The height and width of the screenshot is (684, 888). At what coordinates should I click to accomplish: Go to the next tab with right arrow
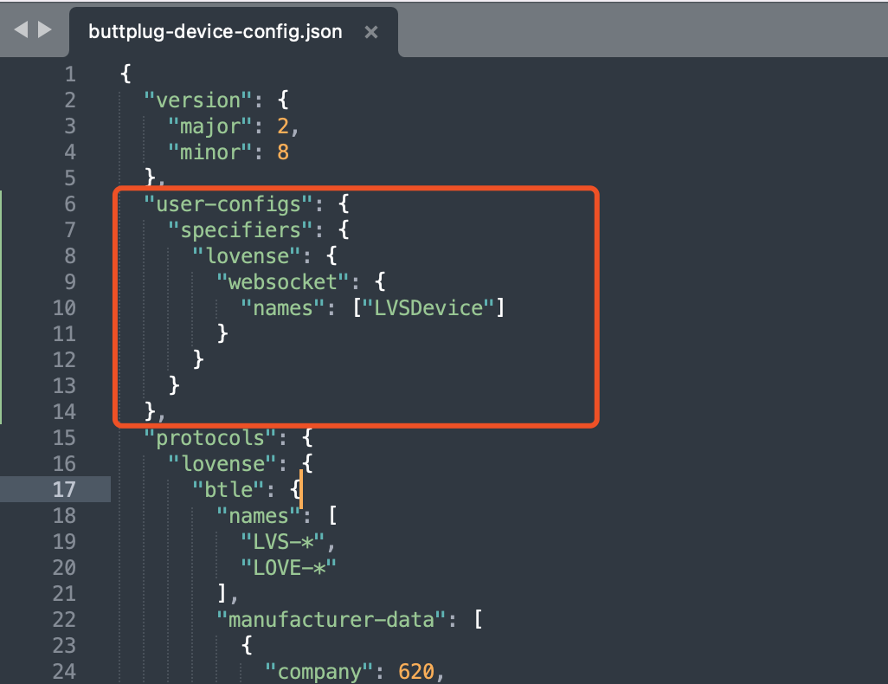45,29
